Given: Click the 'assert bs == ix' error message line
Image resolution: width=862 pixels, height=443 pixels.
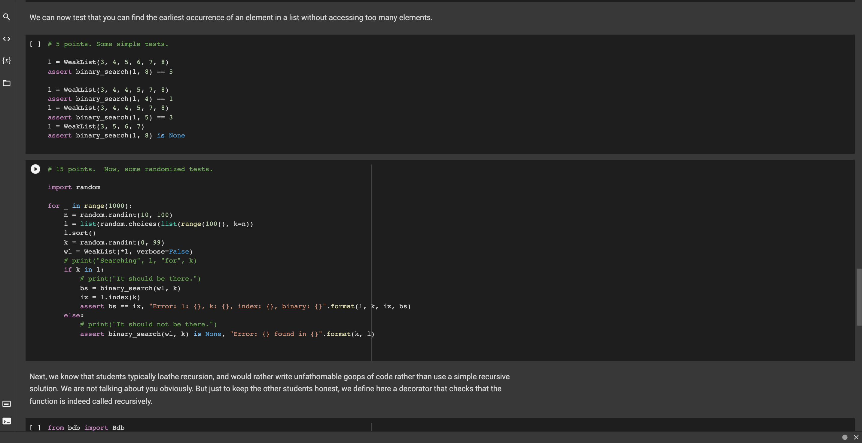Looking at the screenshot, I should click(x=245, y=306).
